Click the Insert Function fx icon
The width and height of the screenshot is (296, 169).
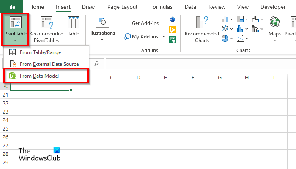point(96,64)
